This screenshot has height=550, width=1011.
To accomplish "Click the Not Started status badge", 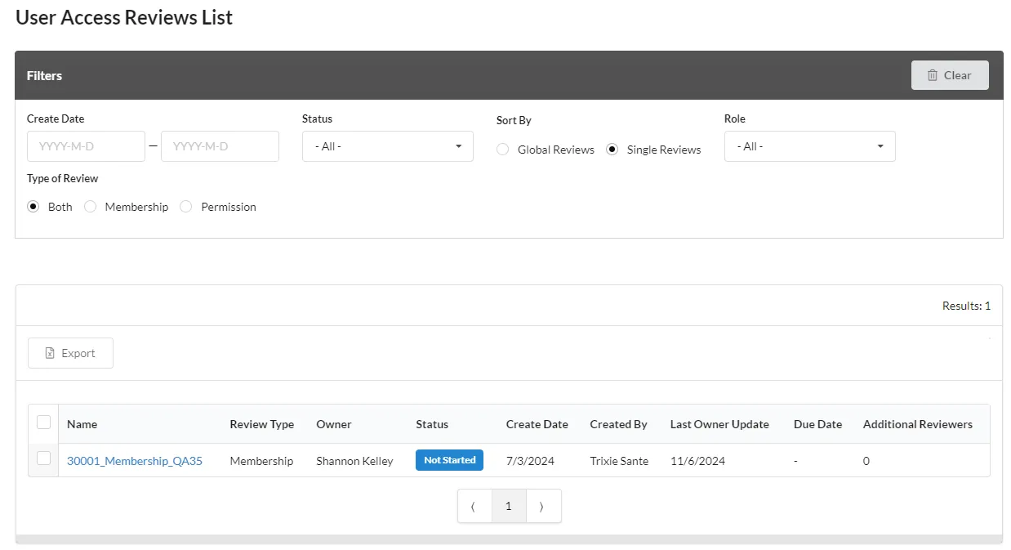I will pyautogui.click(x=450, y=460).
